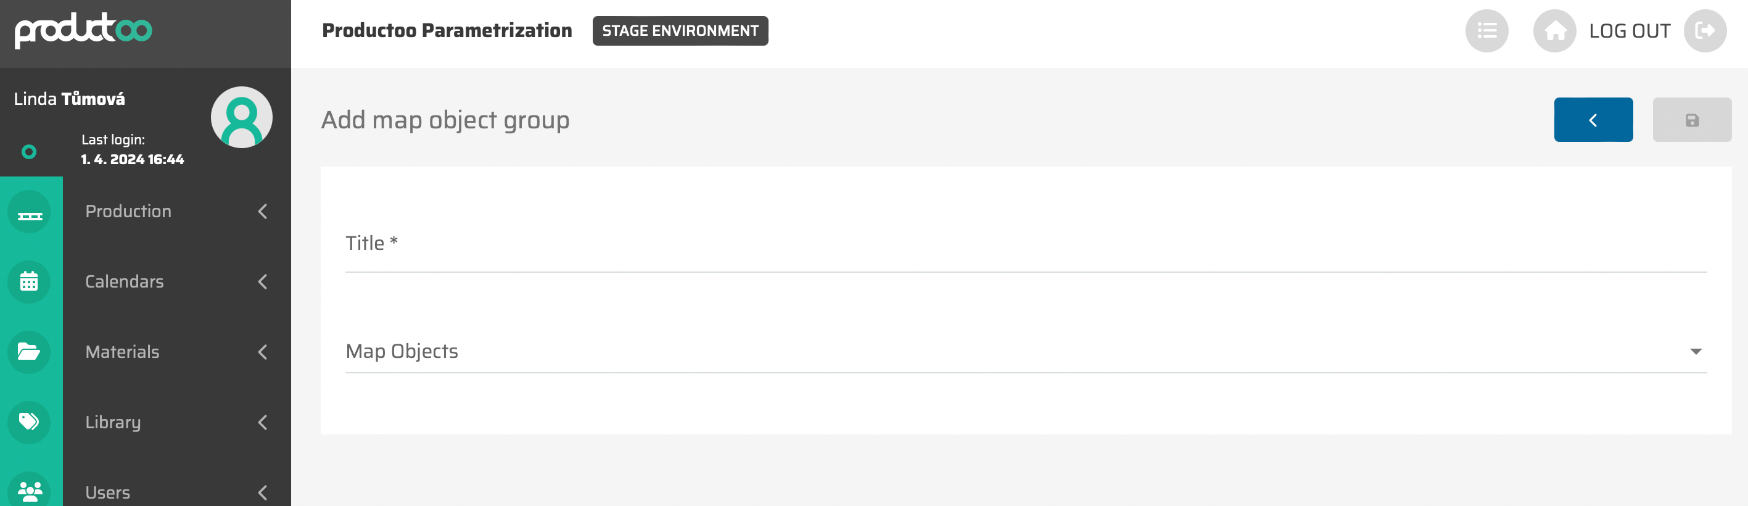Click the Production pallet icon in sidebar
Screen dimensions: 1748x506
(30, 213)
